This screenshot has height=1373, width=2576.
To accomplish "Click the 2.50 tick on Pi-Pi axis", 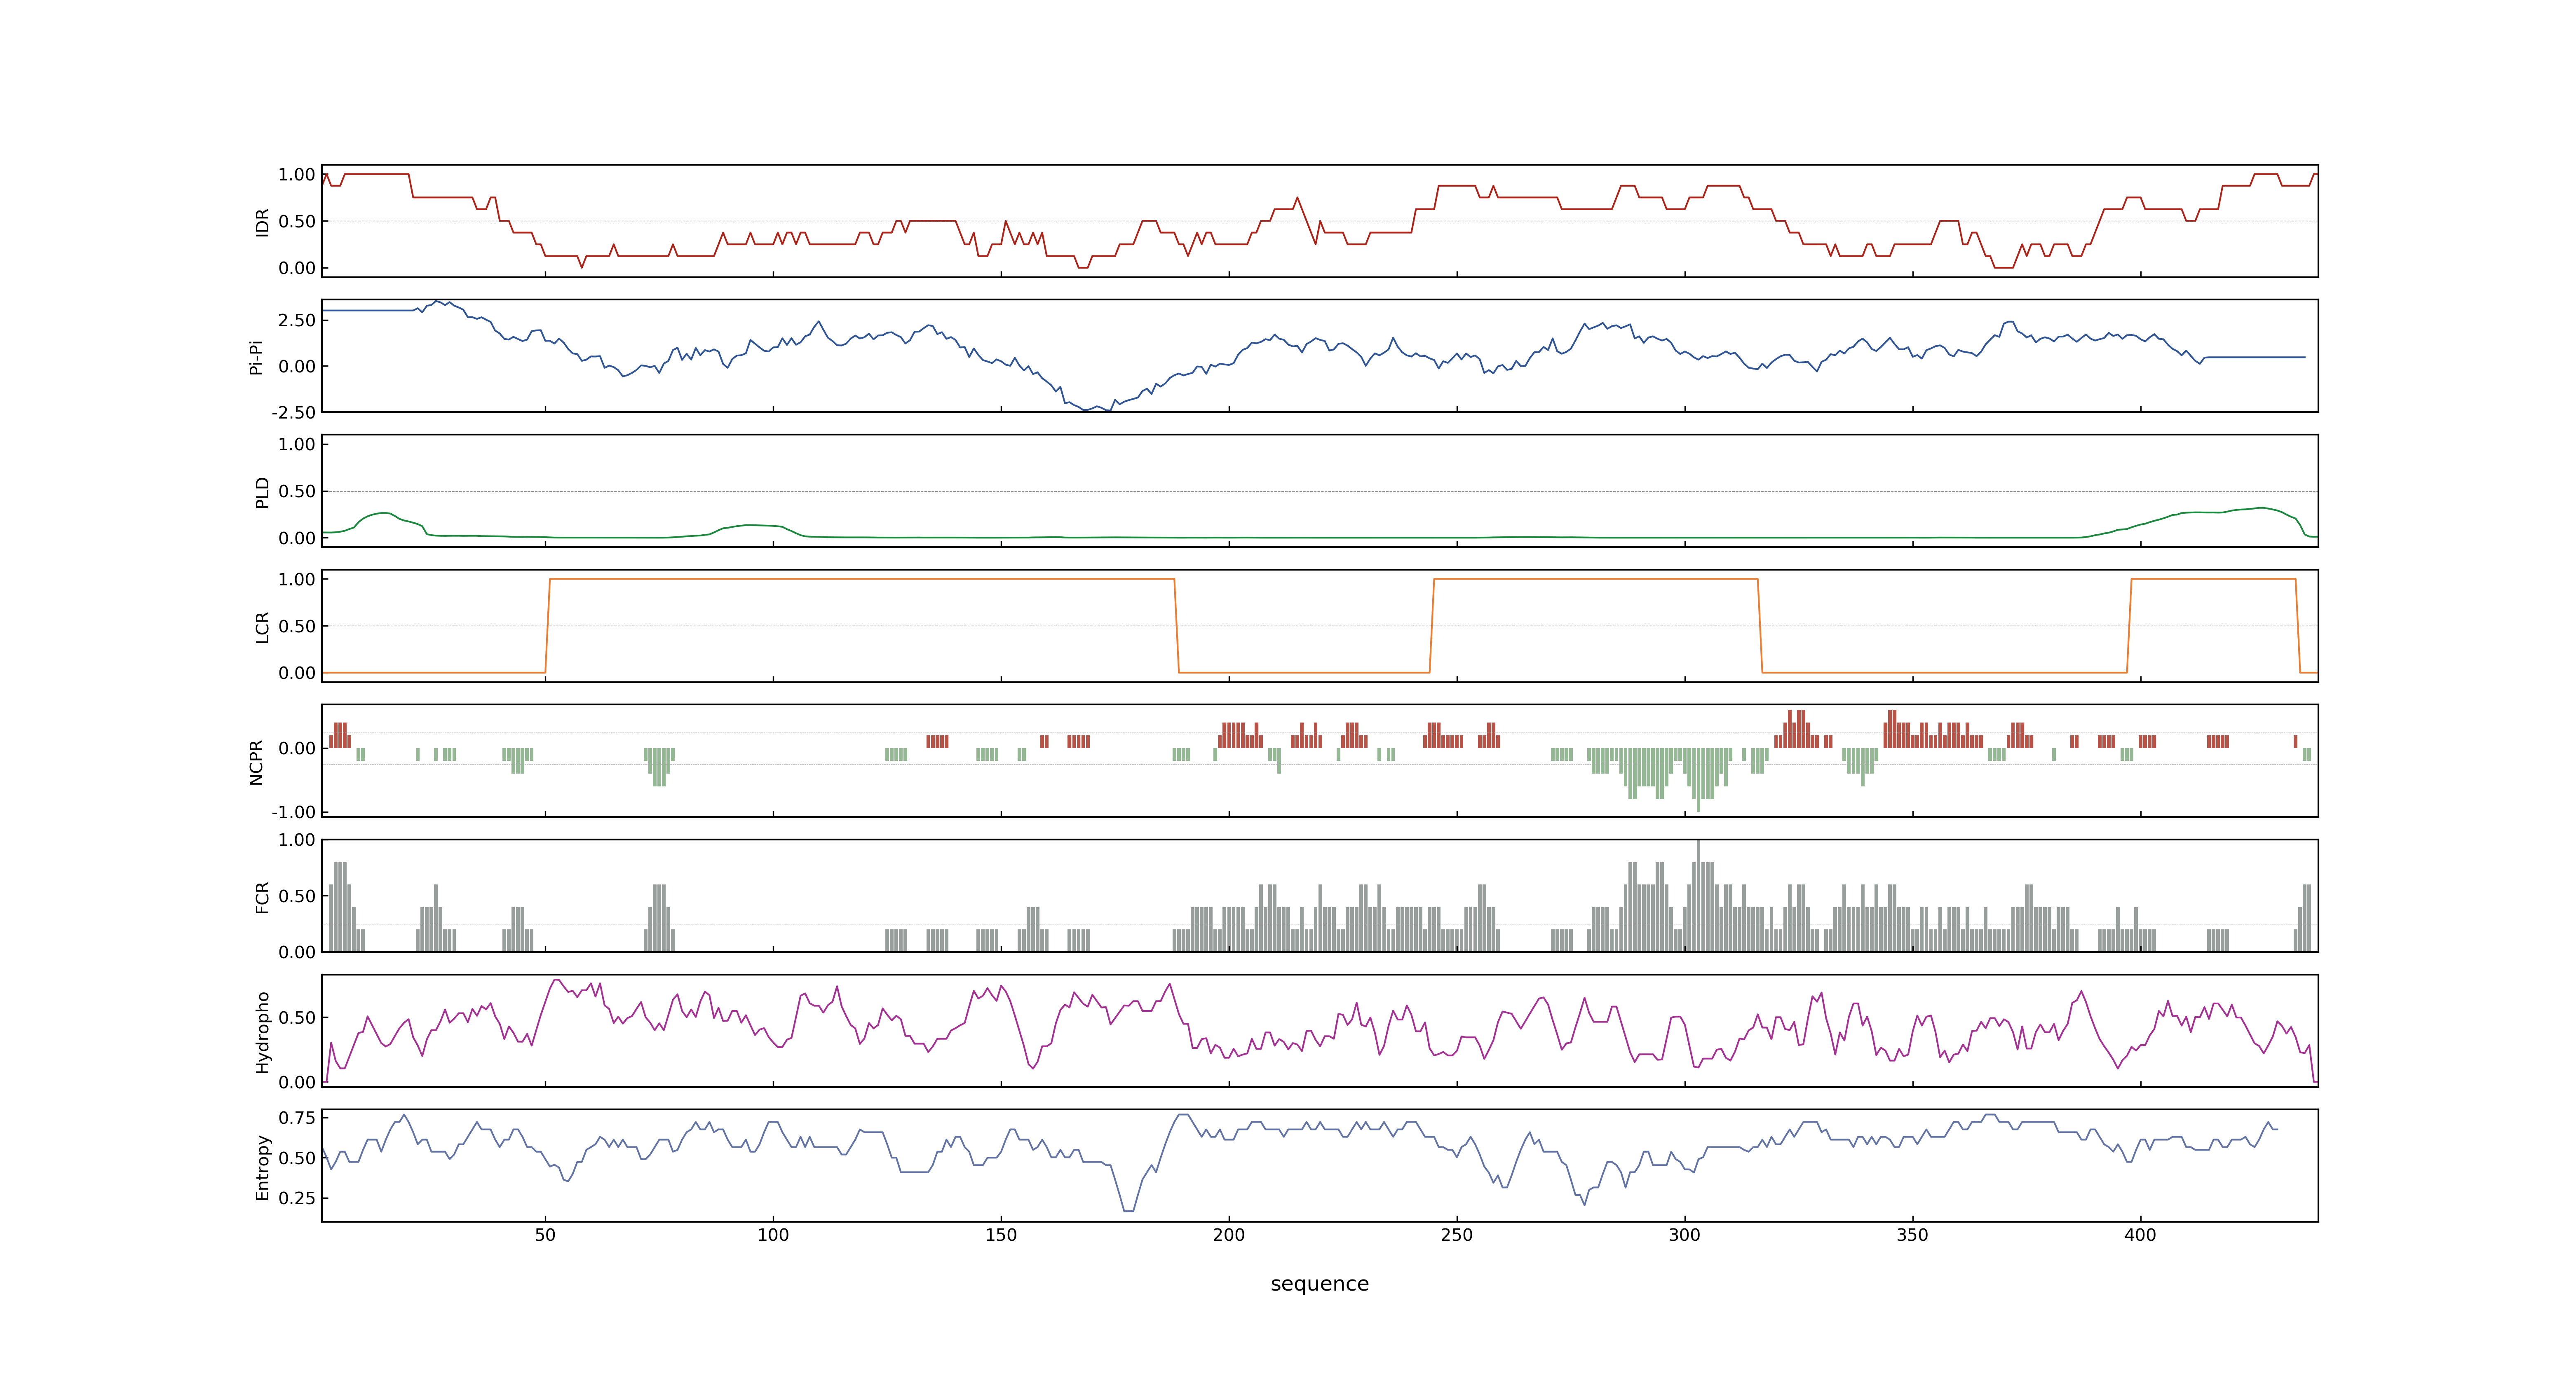I will [x=297, y=321].
